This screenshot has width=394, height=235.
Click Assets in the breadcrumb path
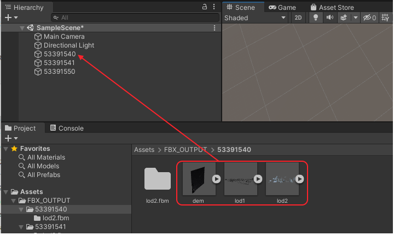tap(144, 150)
